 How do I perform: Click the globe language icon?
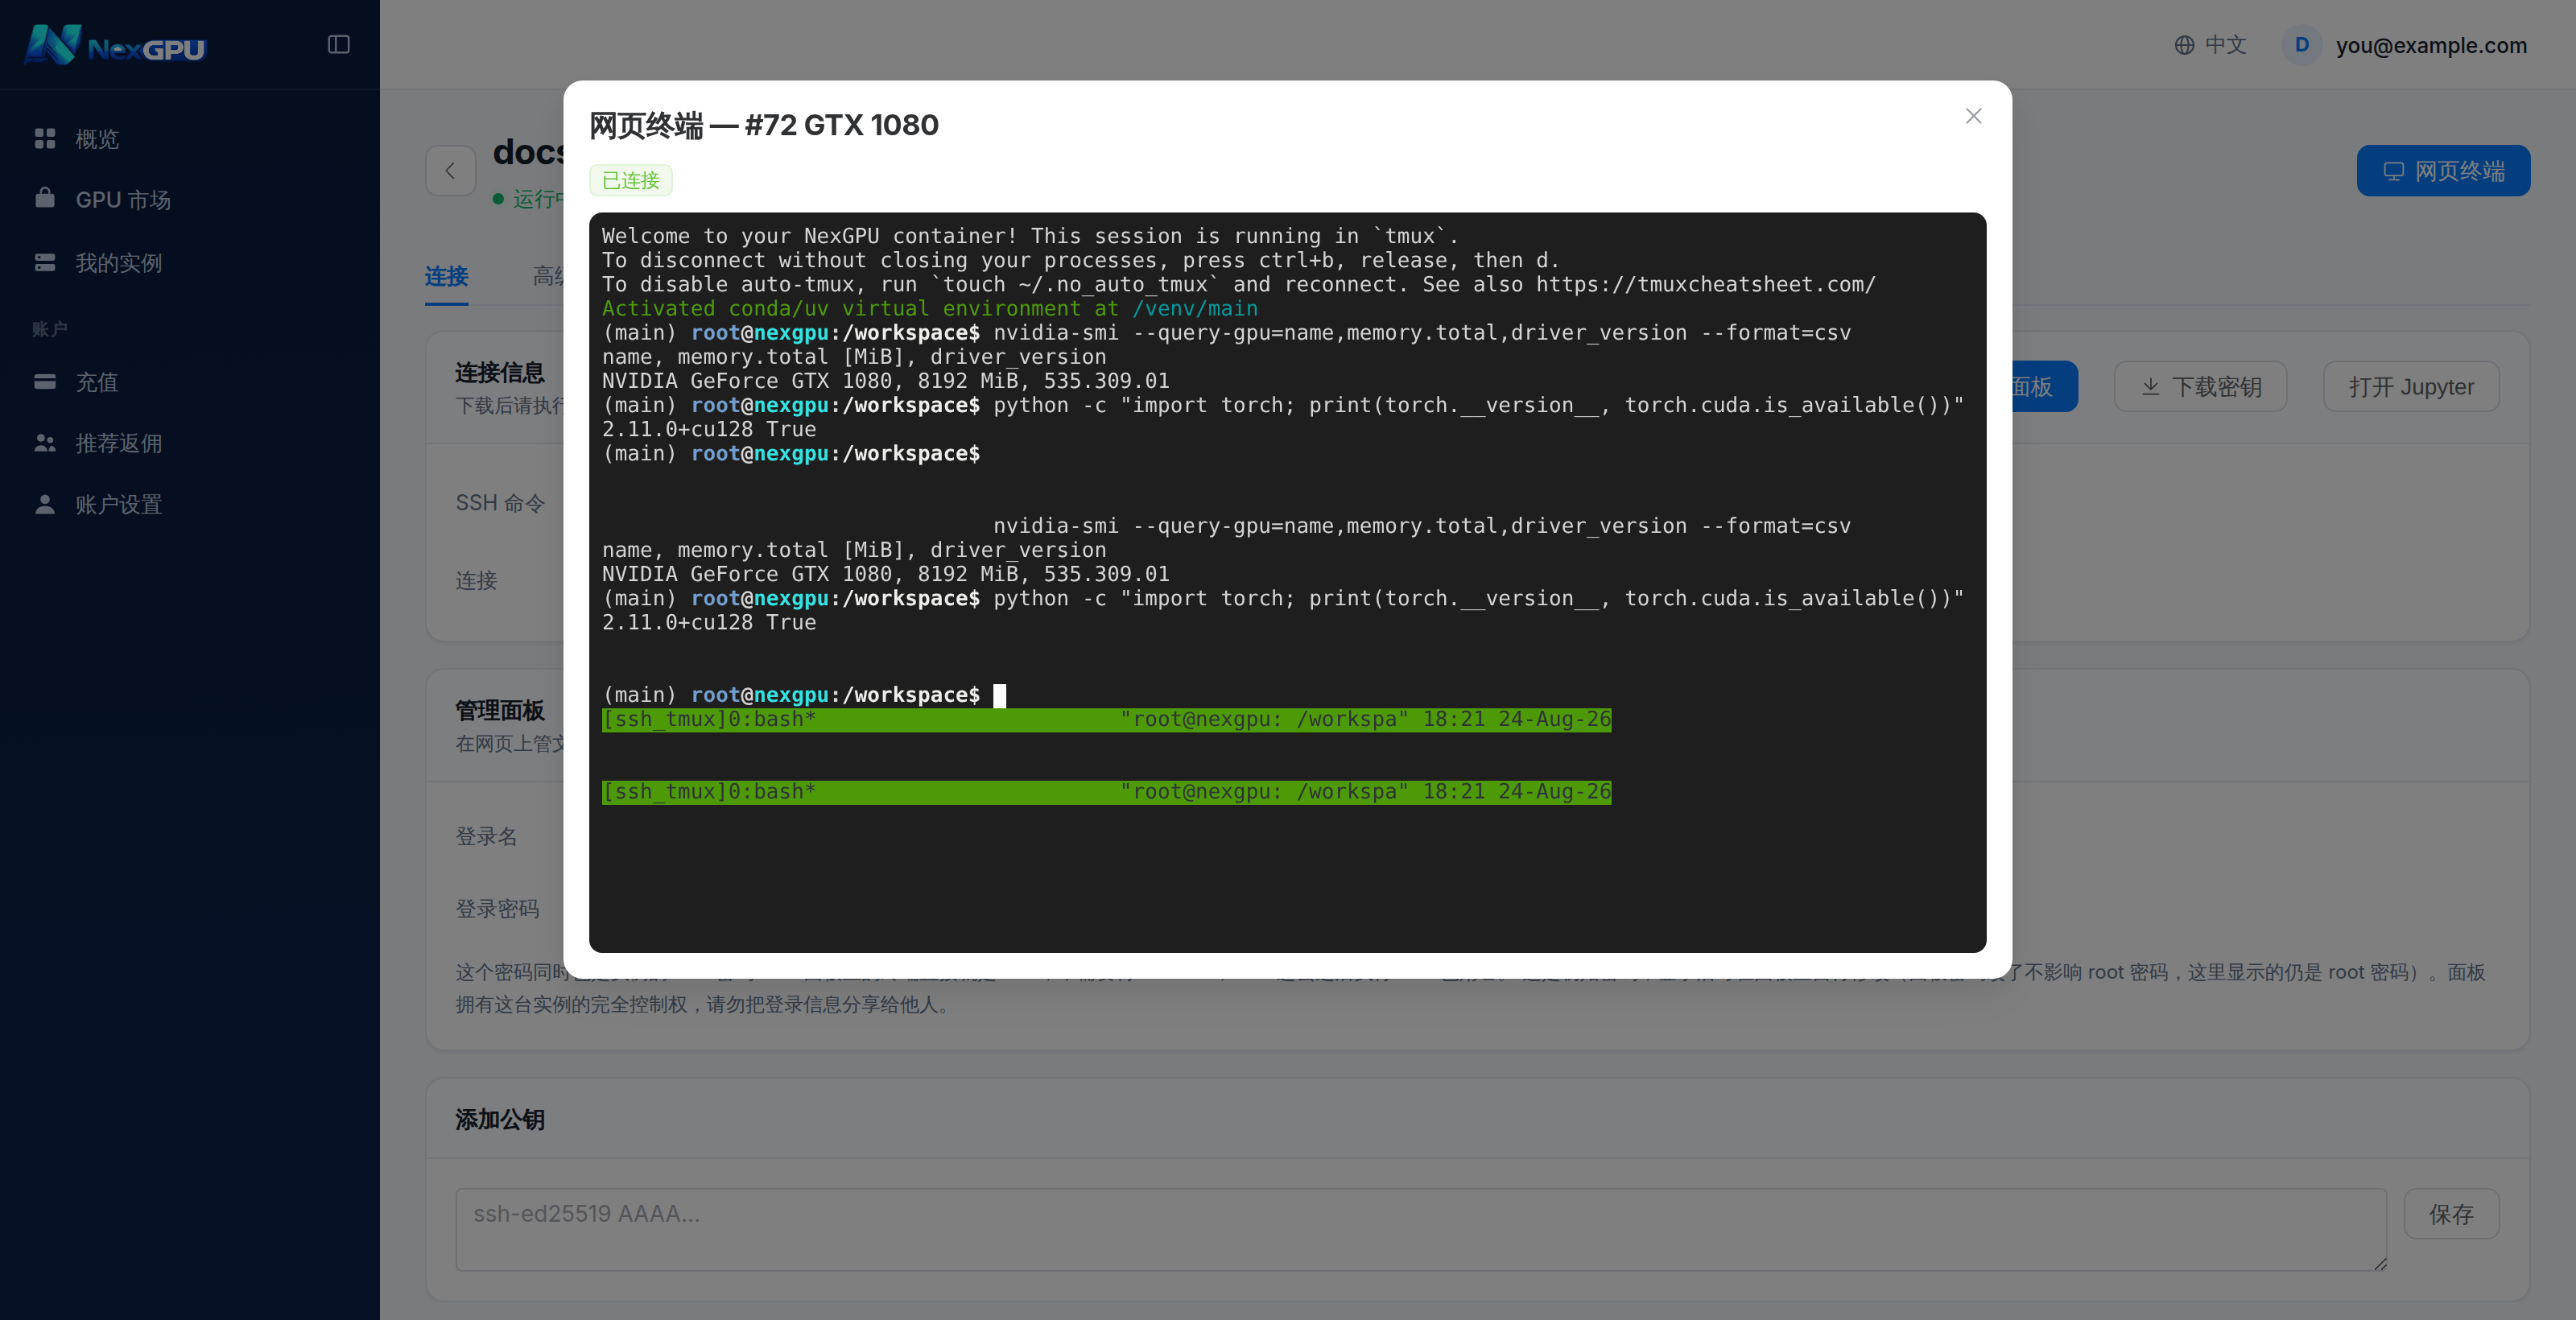[2184, 45]
